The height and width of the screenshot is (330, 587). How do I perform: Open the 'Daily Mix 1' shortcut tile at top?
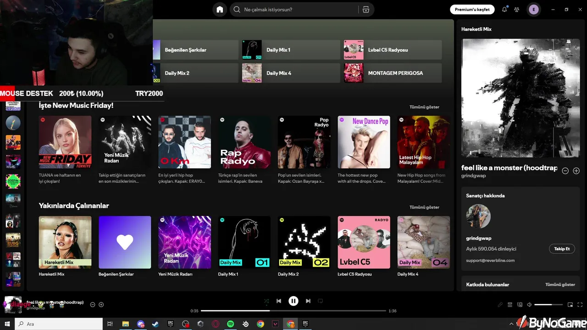click(291, 49)
